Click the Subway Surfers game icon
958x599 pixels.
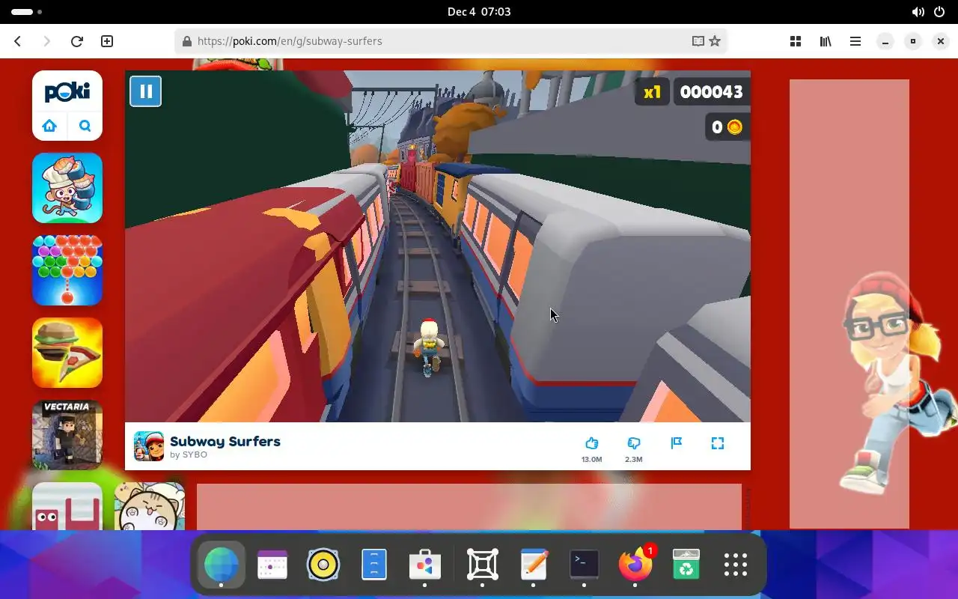coord(148,446)
